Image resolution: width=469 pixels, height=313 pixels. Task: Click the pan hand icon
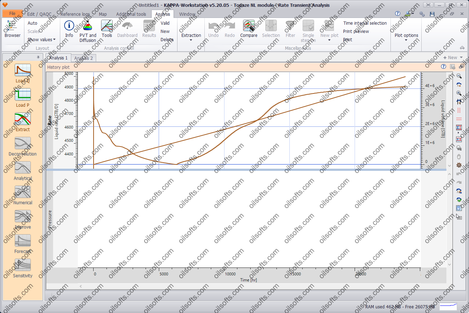tap(459, 156)
